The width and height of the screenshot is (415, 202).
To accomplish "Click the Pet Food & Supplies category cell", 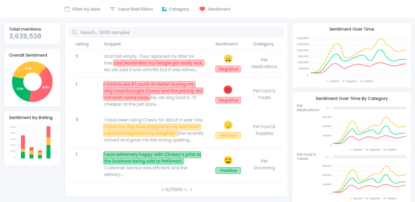I will 264,130.
